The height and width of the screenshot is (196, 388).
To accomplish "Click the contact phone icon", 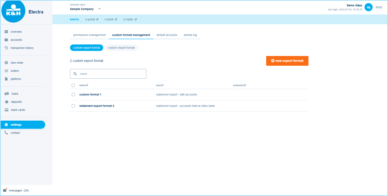I will pyautogui.click(x=6, y=133).
